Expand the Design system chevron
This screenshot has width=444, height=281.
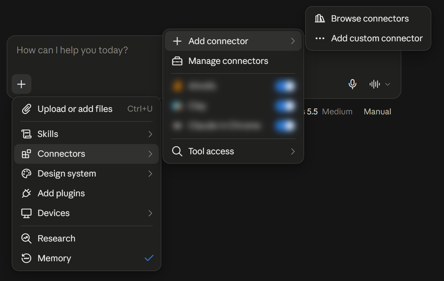tap(150, 174)
